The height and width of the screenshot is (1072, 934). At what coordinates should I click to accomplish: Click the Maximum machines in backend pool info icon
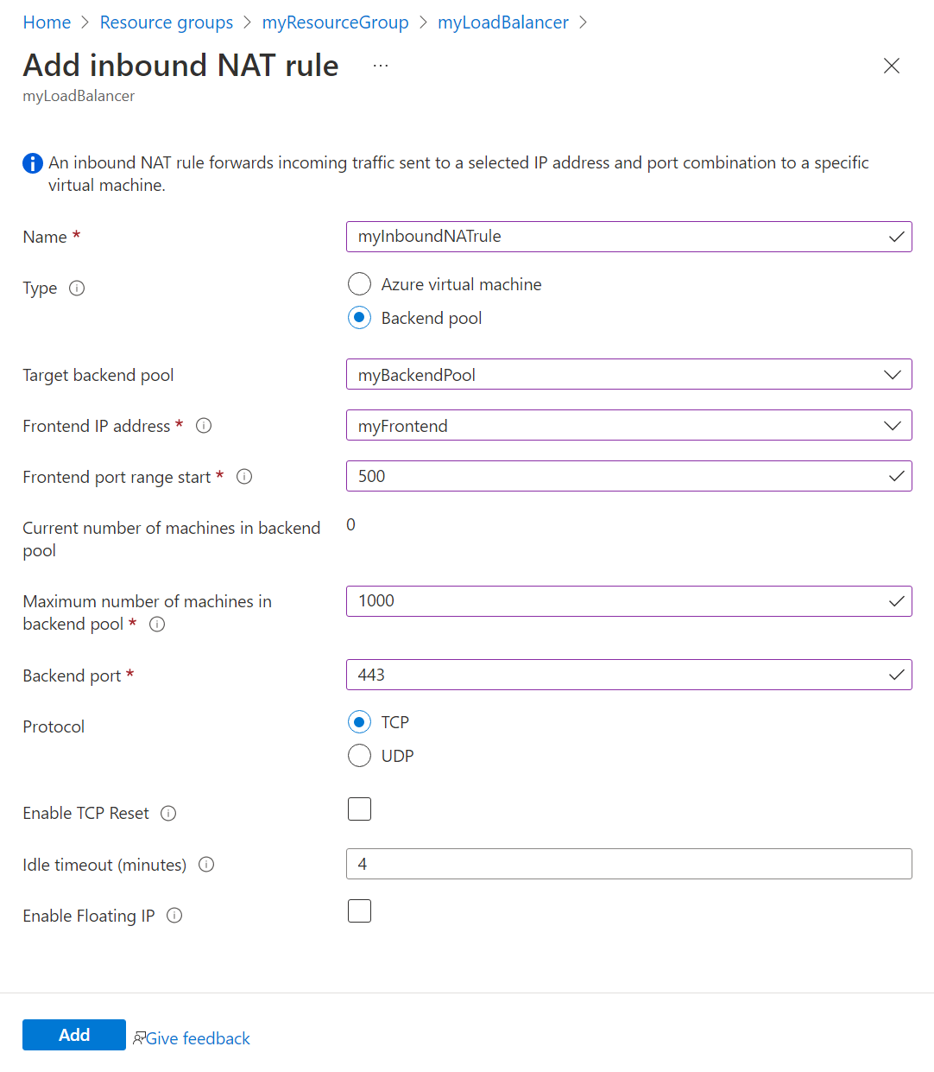156,624
